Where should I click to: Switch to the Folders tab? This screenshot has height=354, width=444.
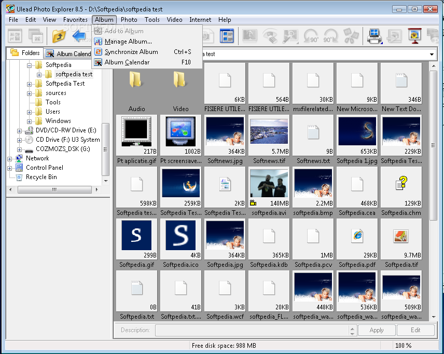click(25, 53)
